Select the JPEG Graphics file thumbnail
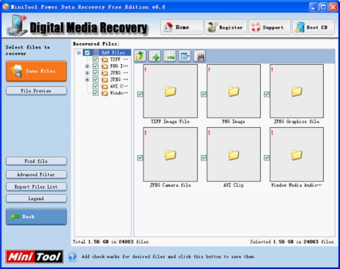The height and width of the screenshot is (269, 340). (297, 91)
